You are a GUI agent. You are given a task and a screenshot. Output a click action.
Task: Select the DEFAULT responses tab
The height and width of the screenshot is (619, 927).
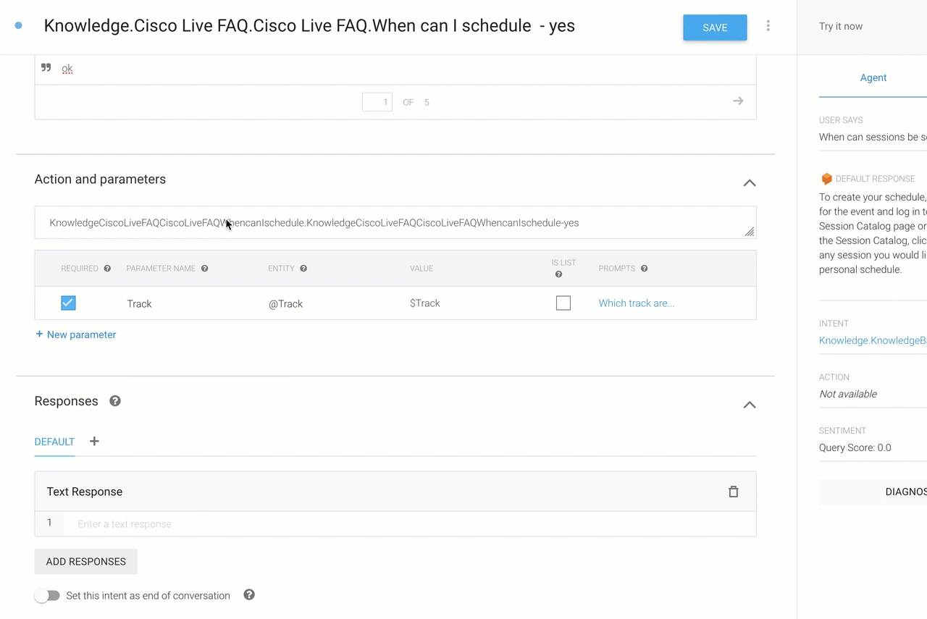coord(54,442)
